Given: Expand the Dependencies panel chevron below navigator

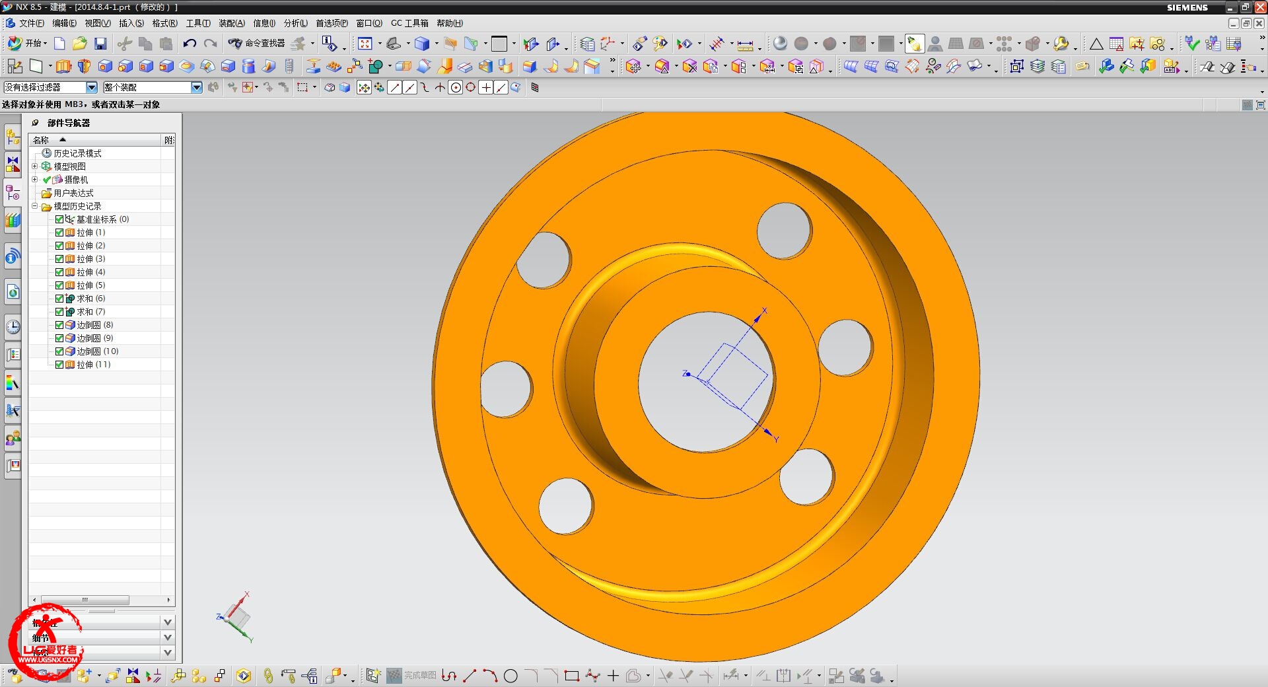Looking at the screenshot, I should (x=168, y=622).
